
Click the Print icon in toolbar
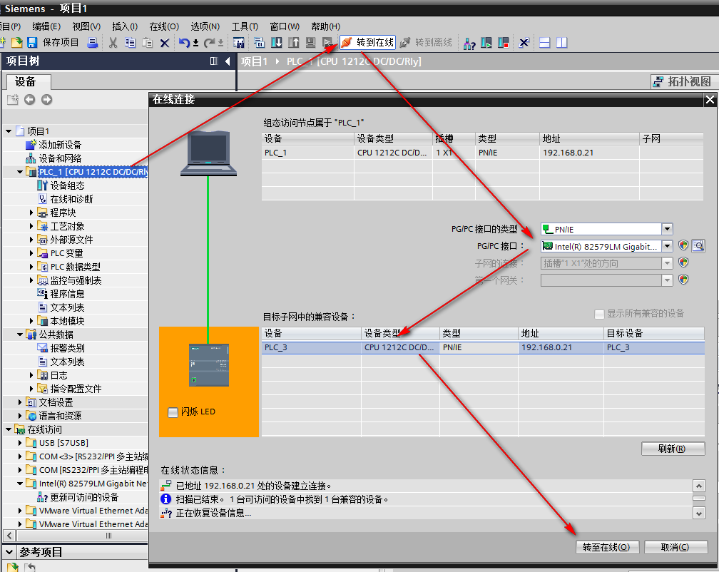[92, 43]
